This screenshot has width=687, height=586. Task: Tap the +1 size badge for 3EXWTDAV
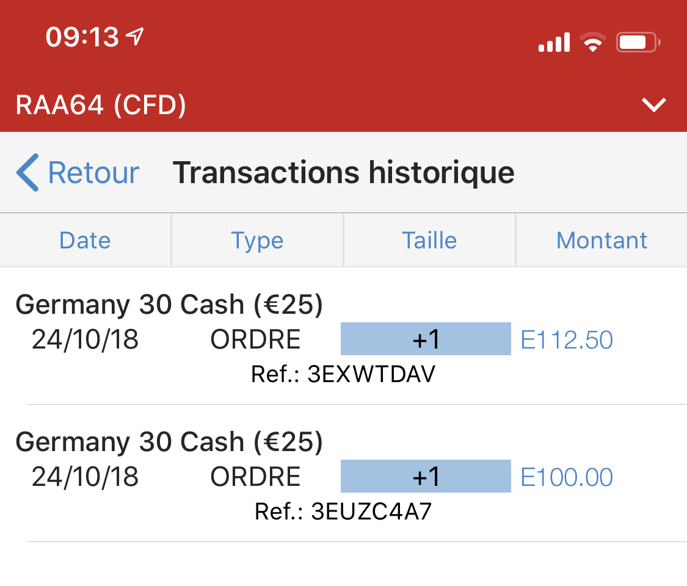pos(426,339)
